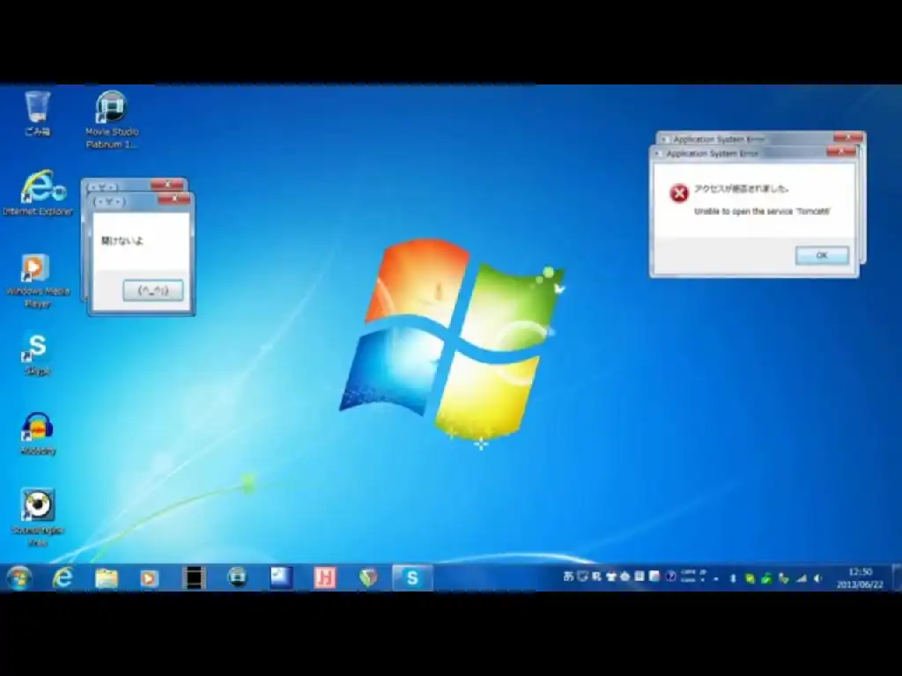This screenshot has height=676, width=902.
Task: Click the 開けないよ message text
Action: 122,241
